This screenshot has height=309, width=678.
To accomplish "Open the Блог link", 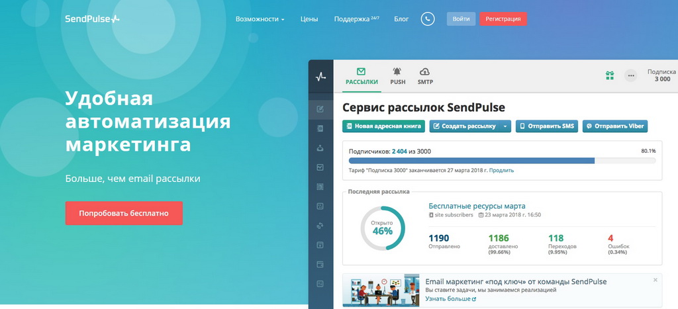I will tap(401, 19).
